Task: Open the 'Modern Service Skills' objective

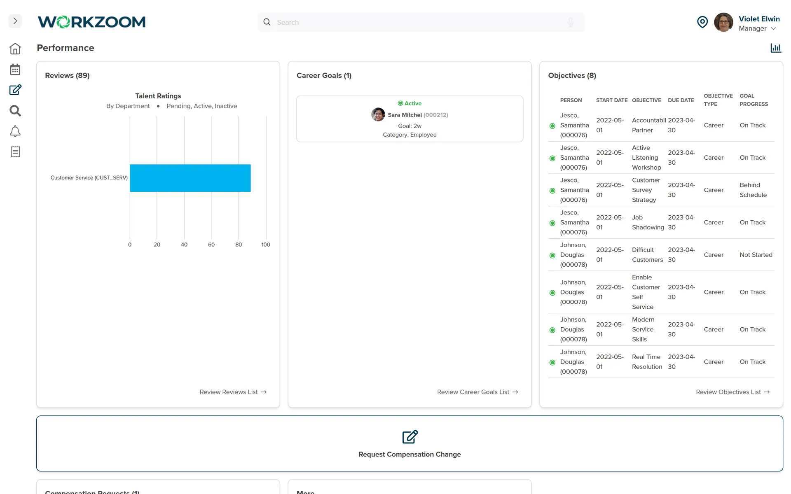Action: coord(644,329)
